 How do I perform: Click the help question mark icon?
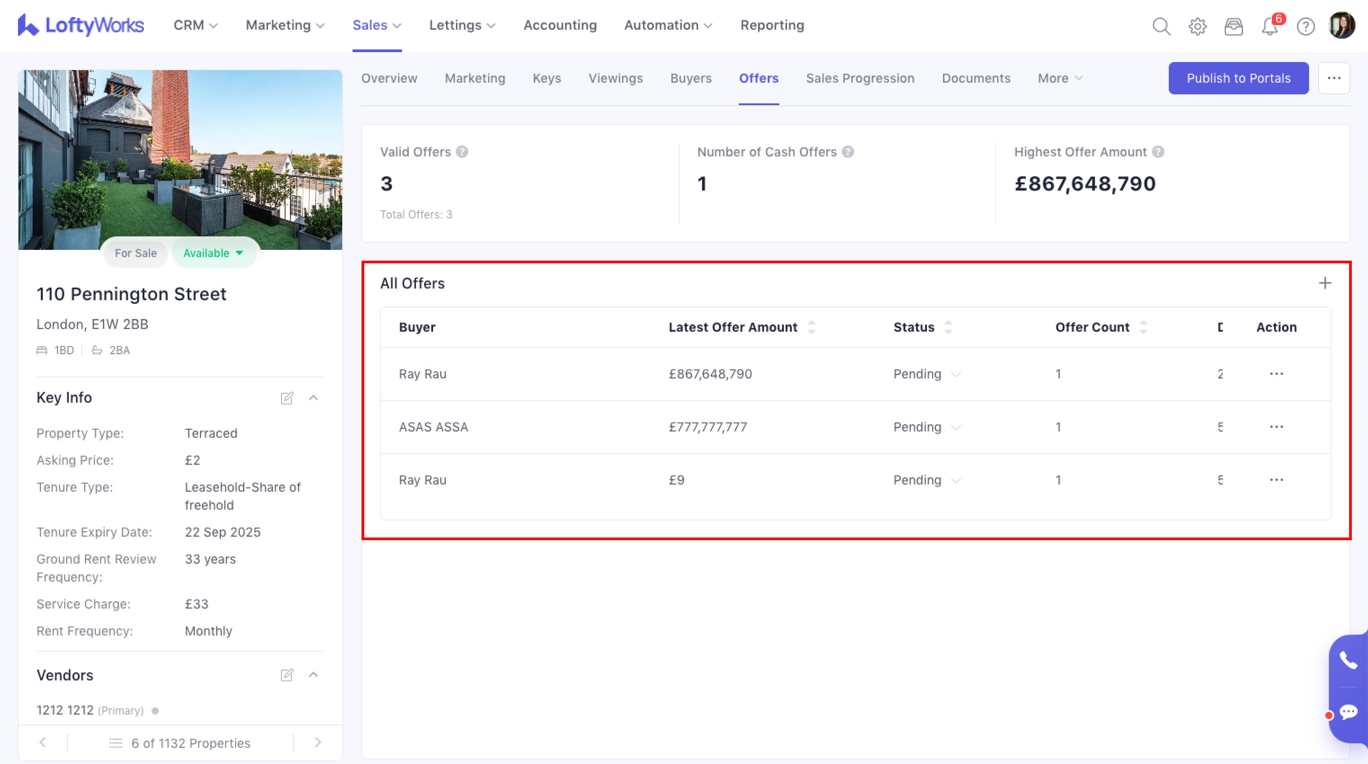(x=1305, y=26)
